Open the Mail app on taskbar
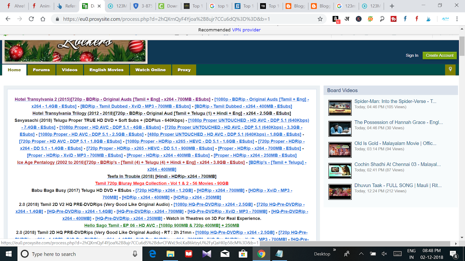 (x=225, y=254)
